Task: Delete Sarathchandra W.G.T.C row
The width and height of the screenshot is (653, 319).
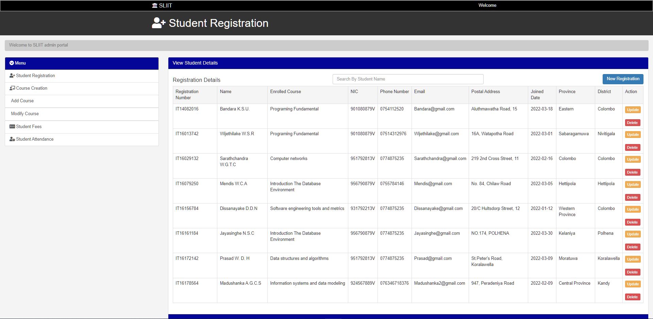Action: click(x=632, y=172)
